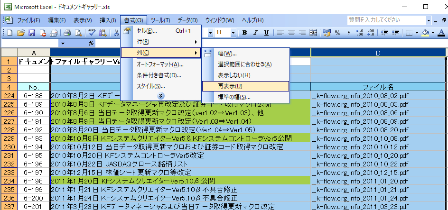Choose 表示しない(H) to hide columns

(x=246, y=75)
